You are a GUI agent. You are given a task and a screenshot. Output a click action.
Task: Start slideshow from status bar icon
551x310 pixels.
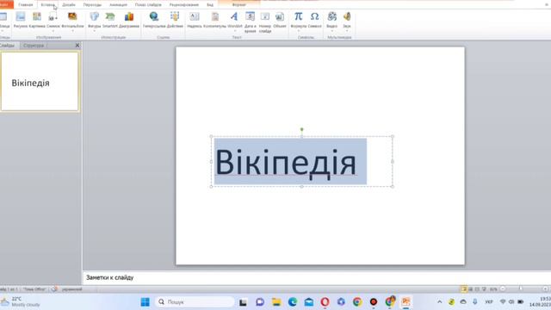[x=484, y=289]
